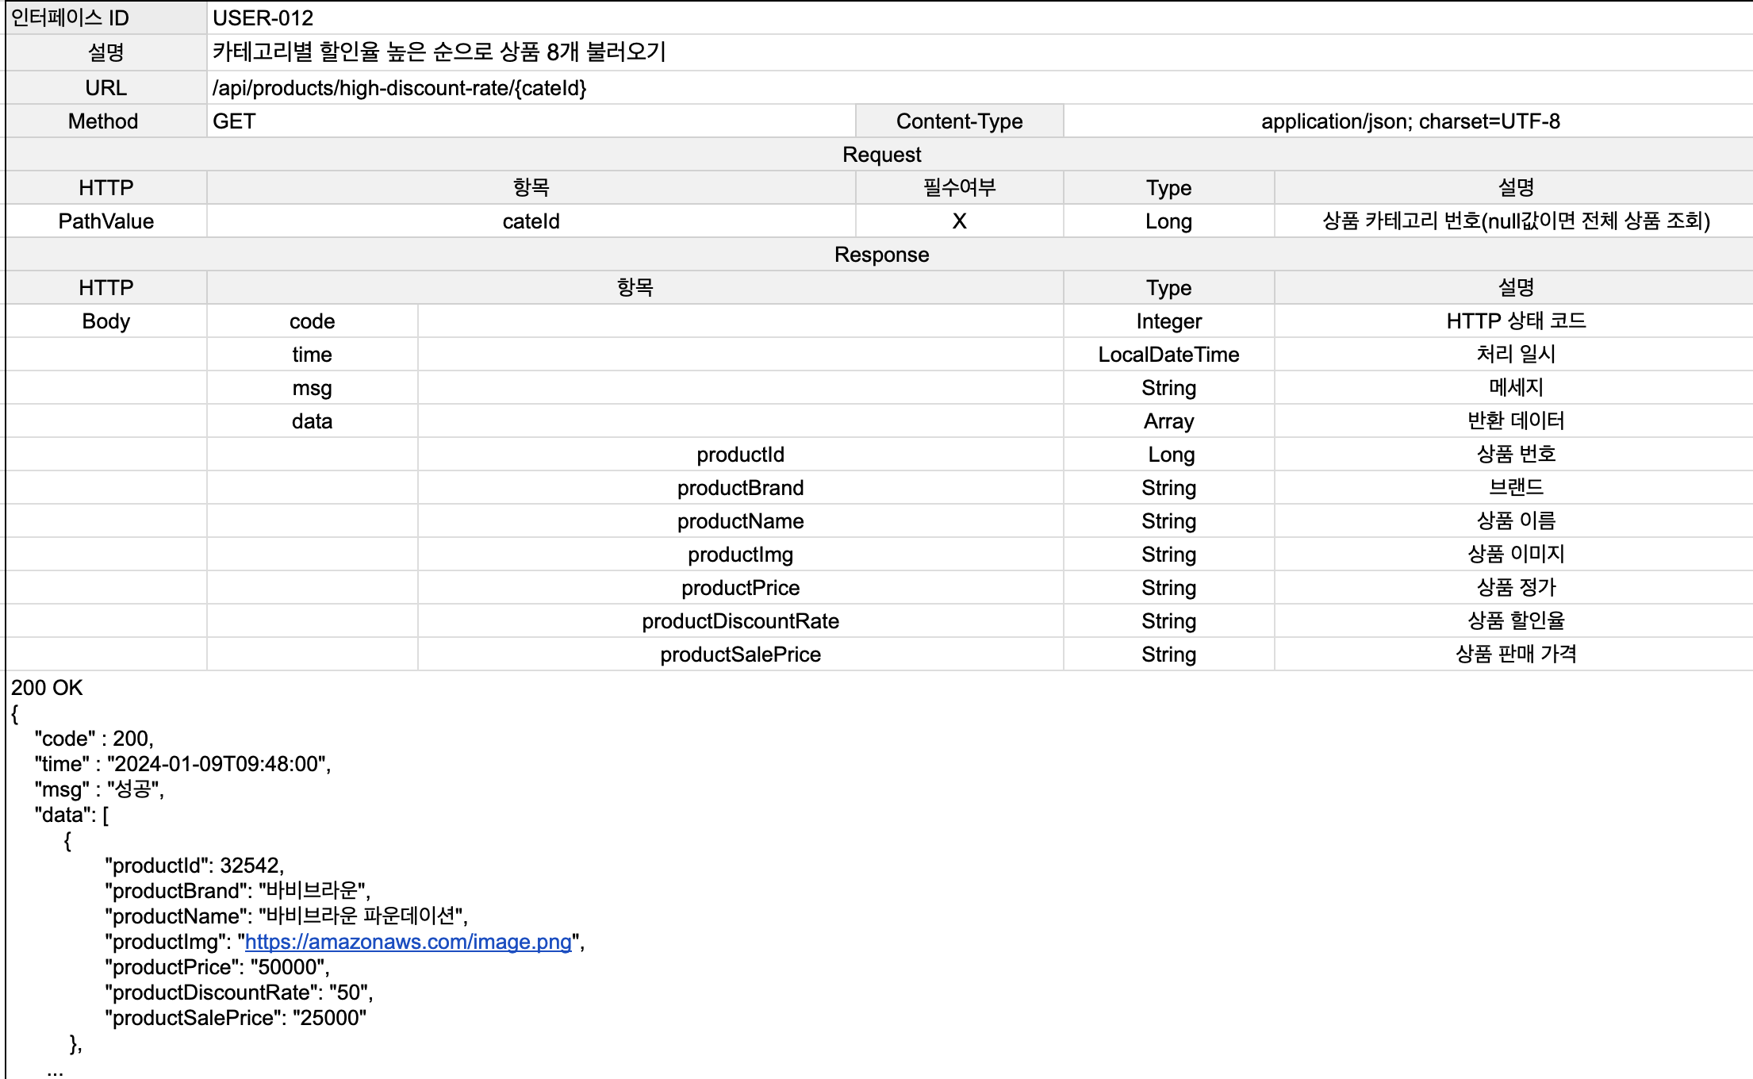This screenshot has width=1753, height=1079.
Task: Select the productDiscountRate field cell
Action: [740, 621]
